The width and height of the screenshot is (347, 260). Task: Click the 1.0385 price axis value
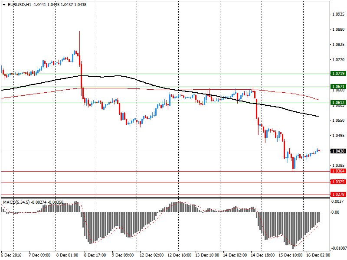click(339, 166)
